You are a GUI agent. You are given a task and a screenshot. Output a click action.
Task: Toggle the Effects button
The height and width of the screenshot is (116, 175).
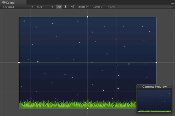(81, 7)
